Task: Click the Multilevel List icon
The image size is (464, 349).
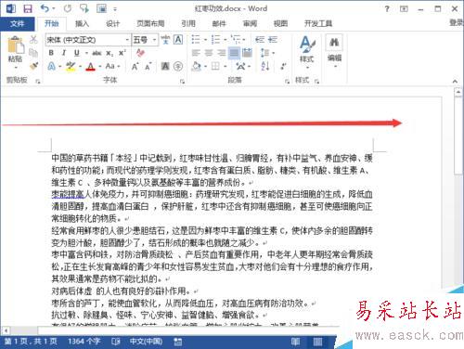Action: coord(236,40)
